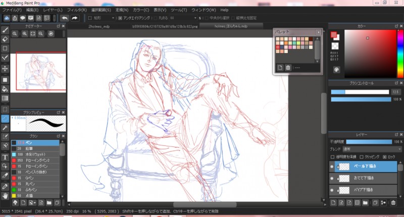The image size is (404, 217).
Task: Select the 丸ペン brush
Action: (x=35, y=184)
